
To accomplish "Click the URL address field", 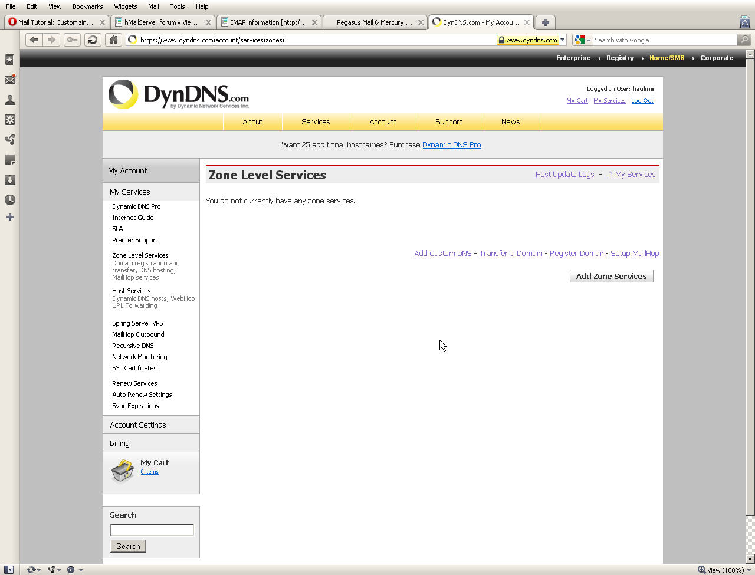I will pyautogui.click(x=317, y=40).
